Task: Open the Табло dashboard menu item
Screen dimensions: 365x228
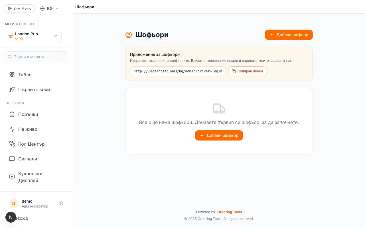Action: (x=36, y=75)
